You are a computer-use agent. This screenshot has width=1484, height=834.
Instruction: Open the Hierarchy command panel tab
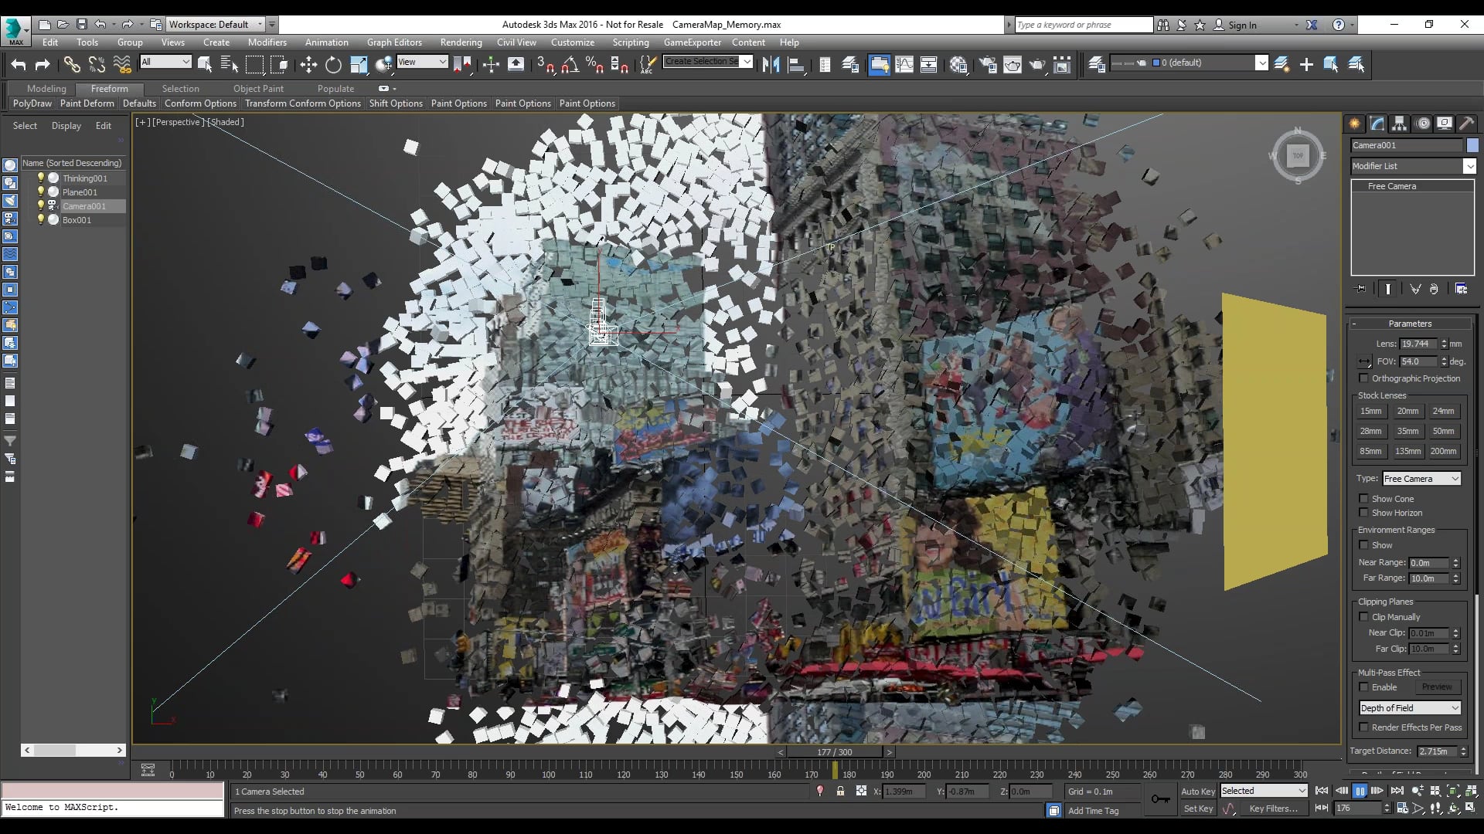pyautogui.click(x=1399, y=124)
